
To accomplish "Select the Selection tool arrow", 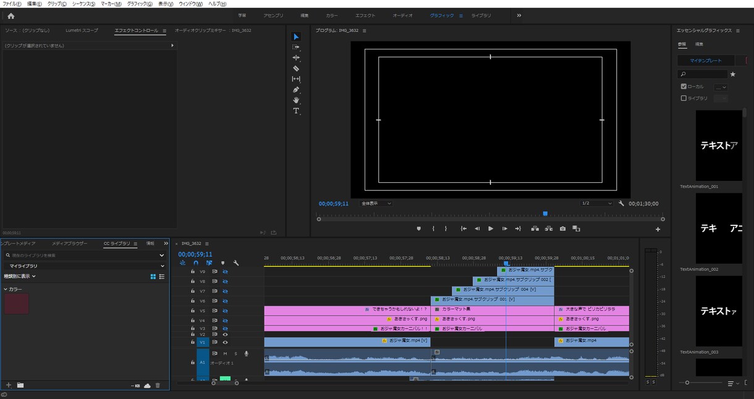I will click(296, 36).
